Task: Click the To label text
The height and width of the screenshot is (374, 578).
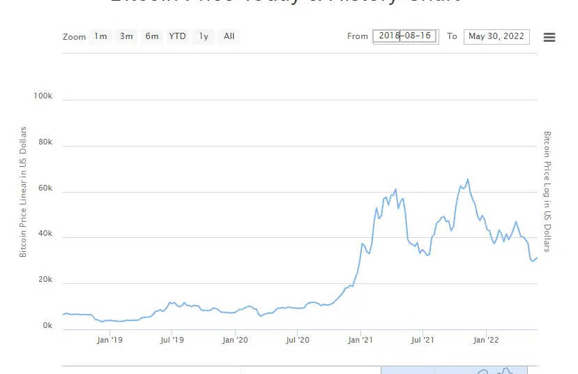Action: (452, 36)
